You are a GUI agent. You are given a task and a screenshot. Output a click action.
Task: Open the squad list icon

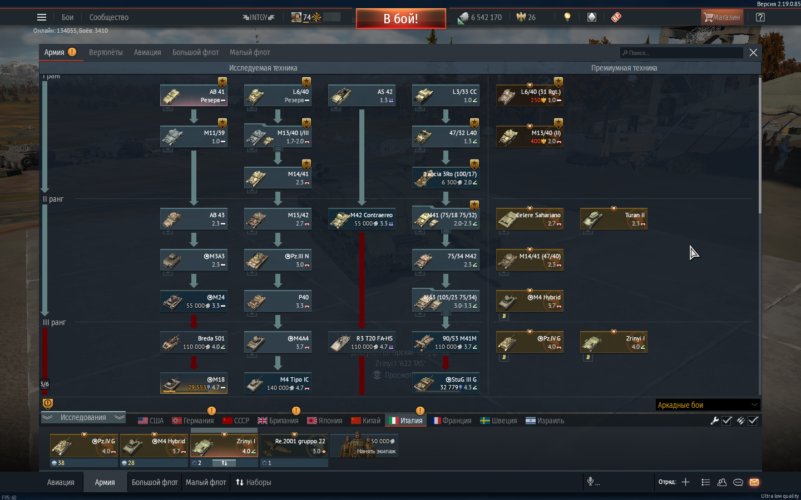[x=706, y=482]
